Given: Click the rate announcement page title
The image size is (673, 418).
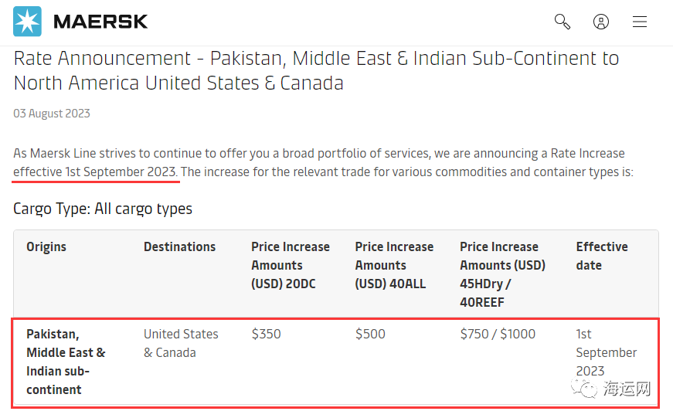Looking at the screenshot, I should click(x=316, y=70).
